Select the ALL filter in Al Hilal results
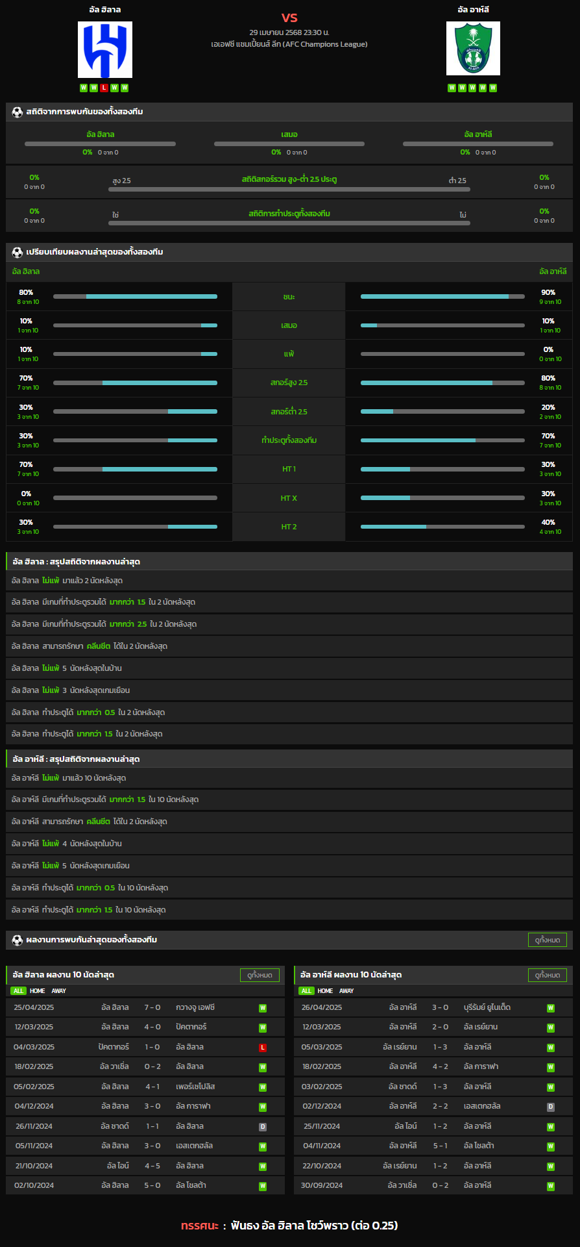Screen dimensions: 580x1247 pos(18,991)
